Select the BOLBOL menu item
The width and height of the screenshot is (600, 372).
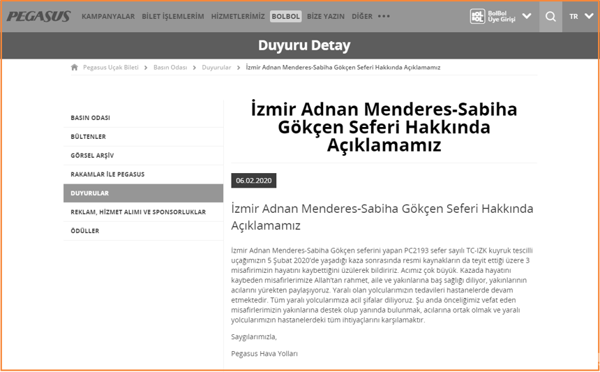(285, 17)
